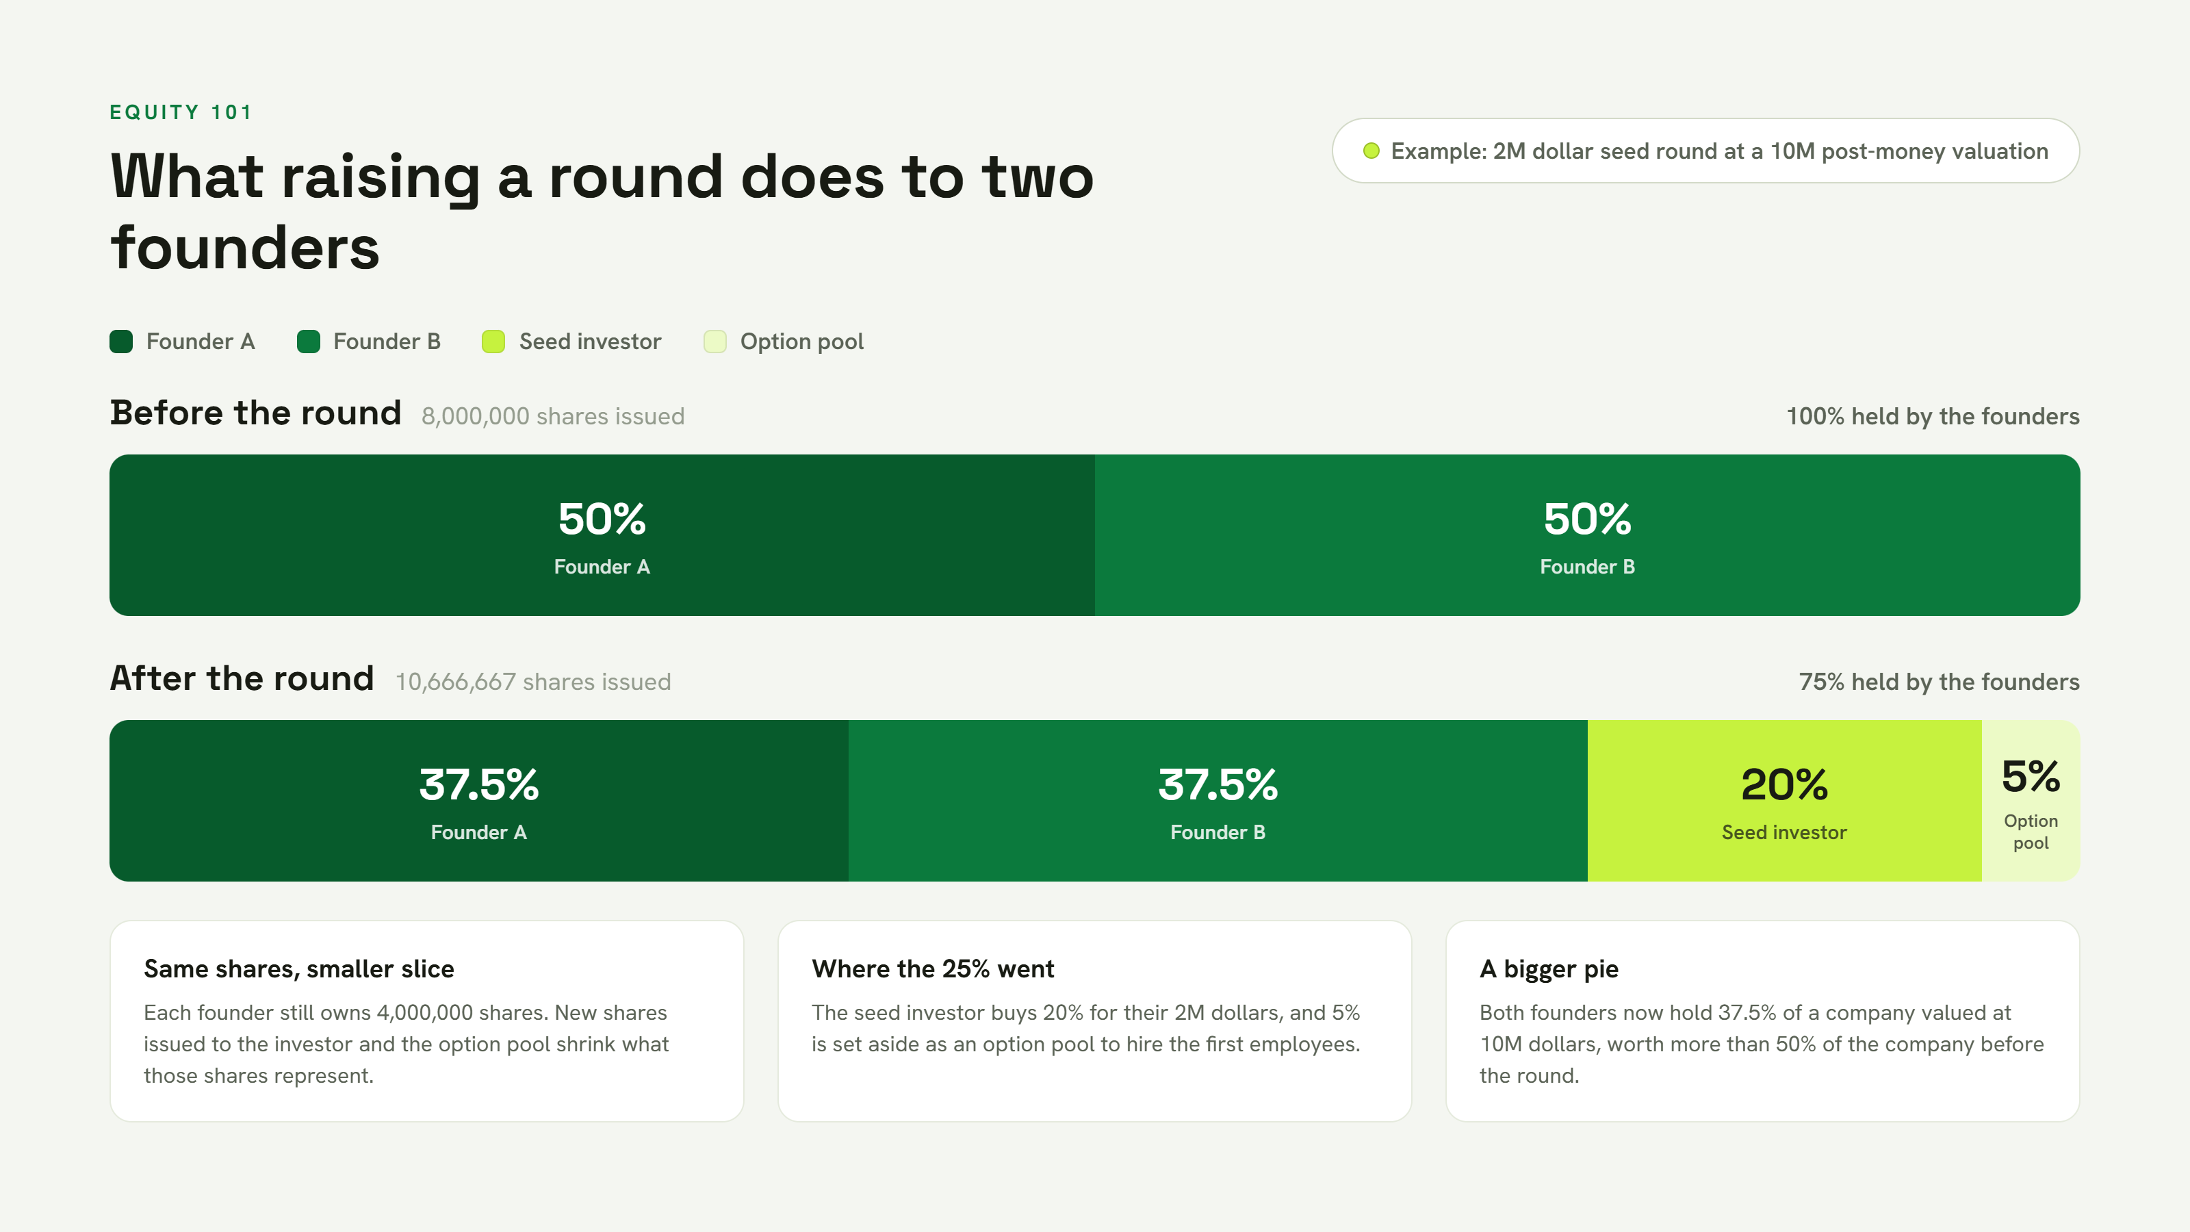
Task: Click 'Same shares, smaller slice' card title
Action: click(298, 969)
